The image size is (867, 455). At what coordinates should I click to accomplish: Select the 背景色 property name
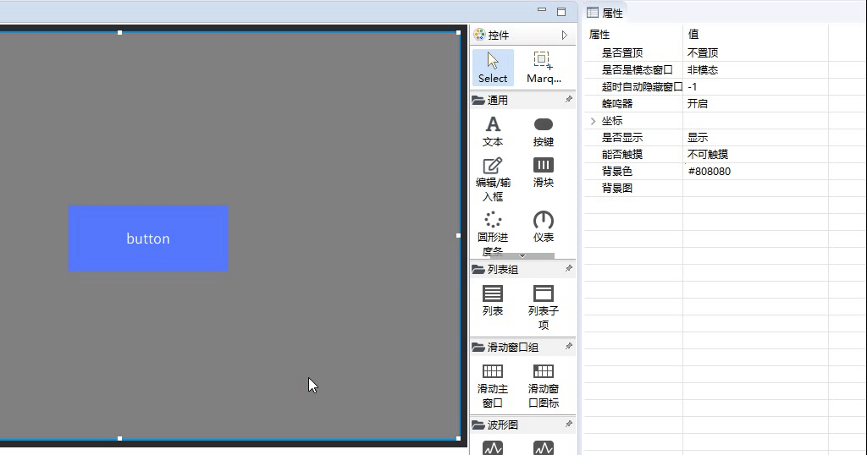point(617,171)
